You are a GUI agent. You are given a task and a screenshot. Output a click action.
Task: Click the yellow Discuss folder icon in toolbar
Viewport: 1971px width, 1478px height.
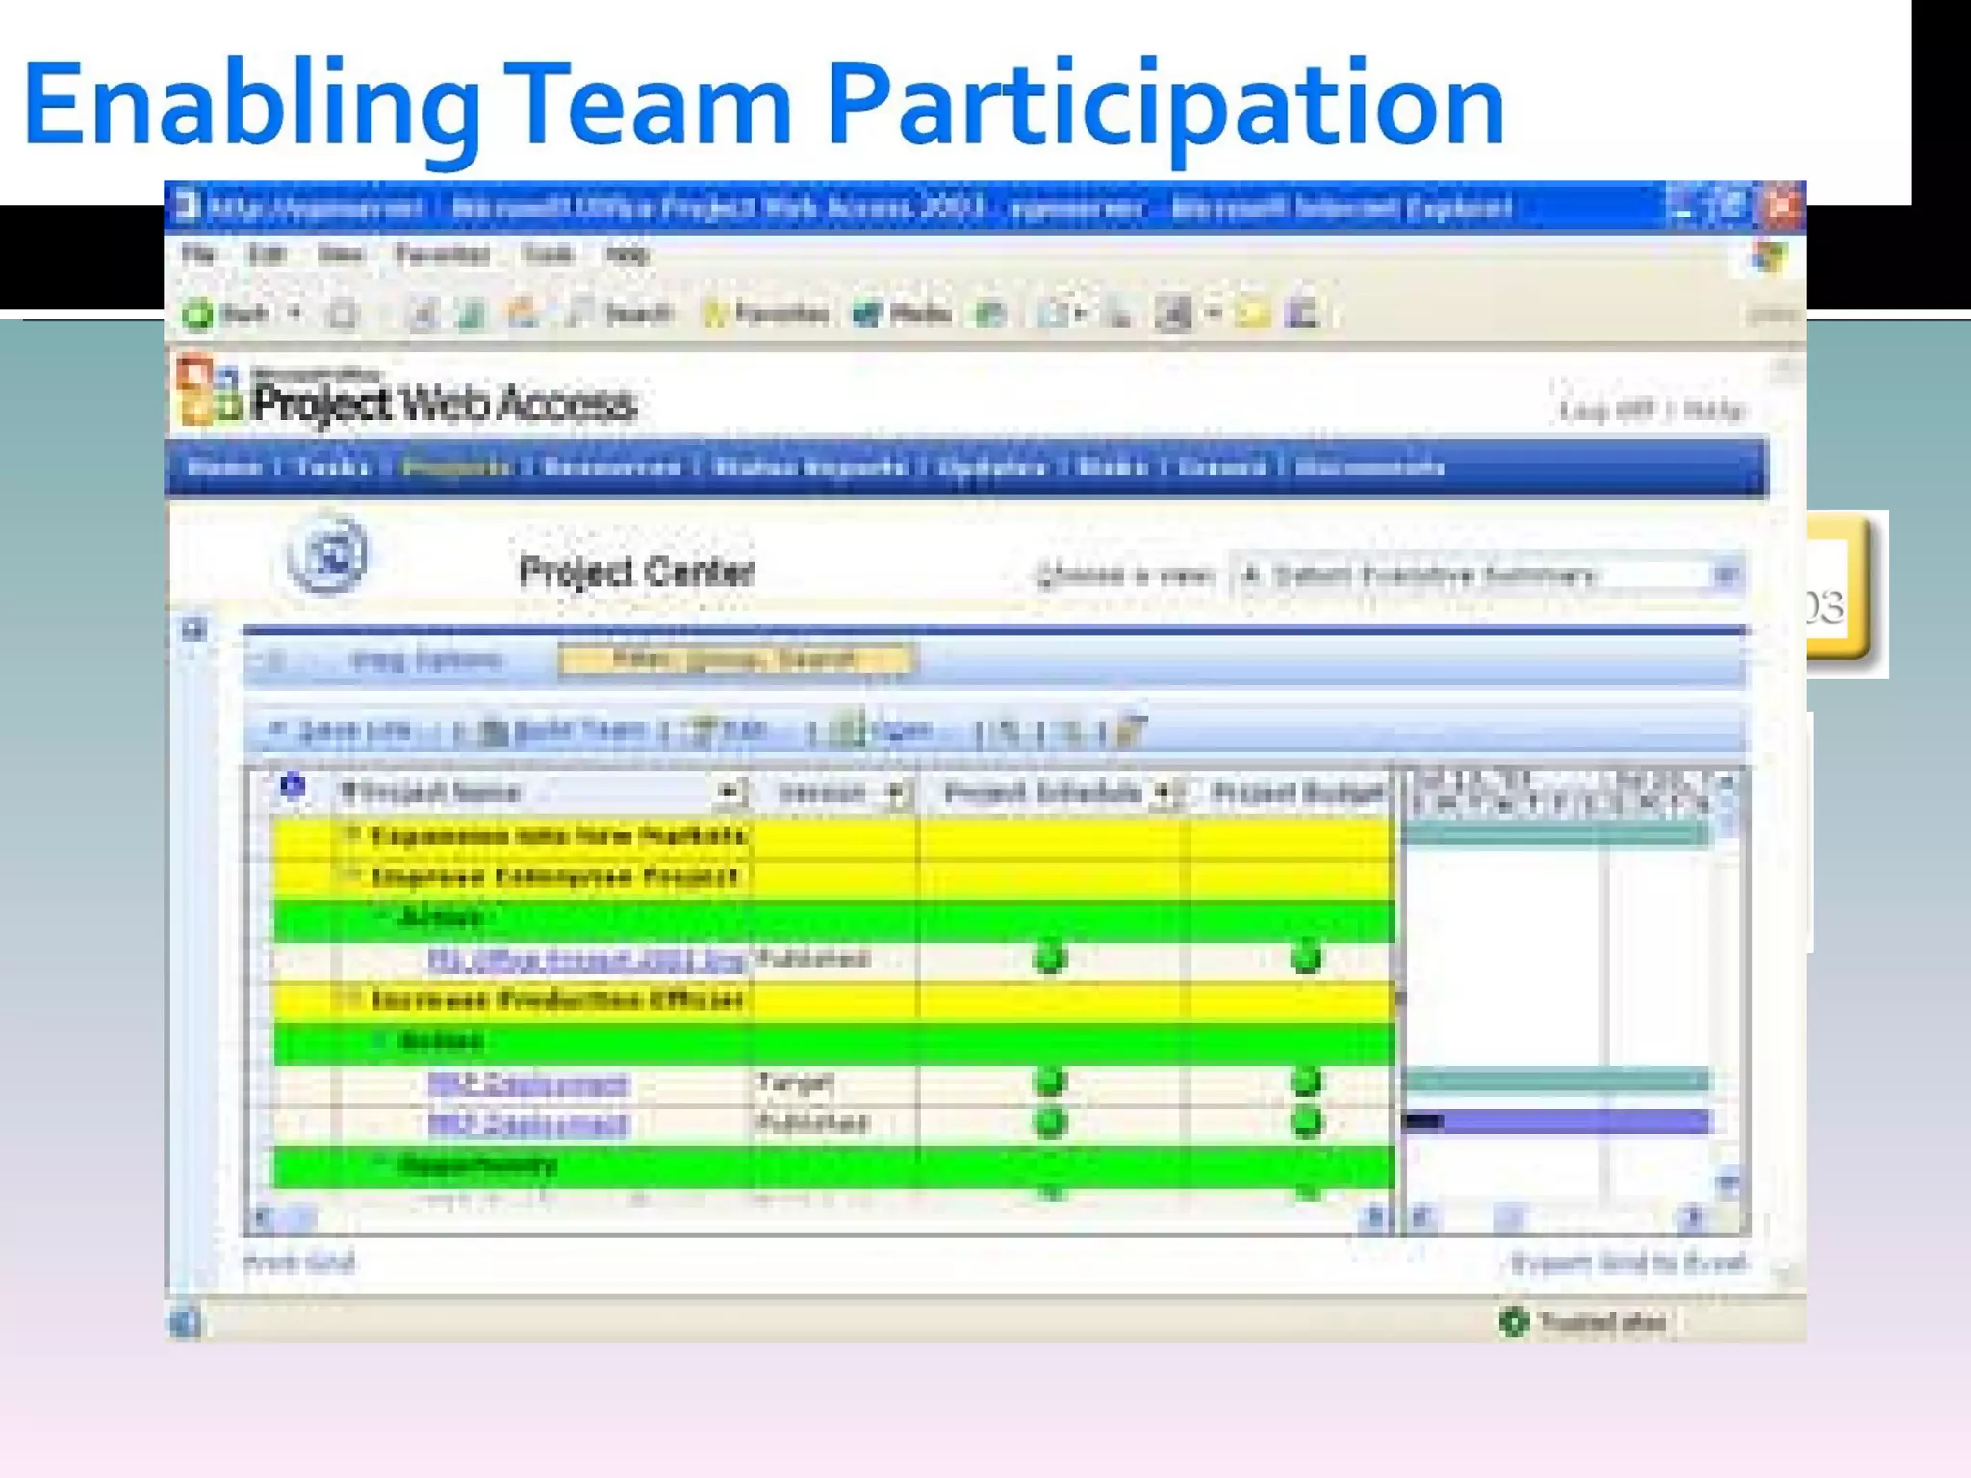[1251, 314]
